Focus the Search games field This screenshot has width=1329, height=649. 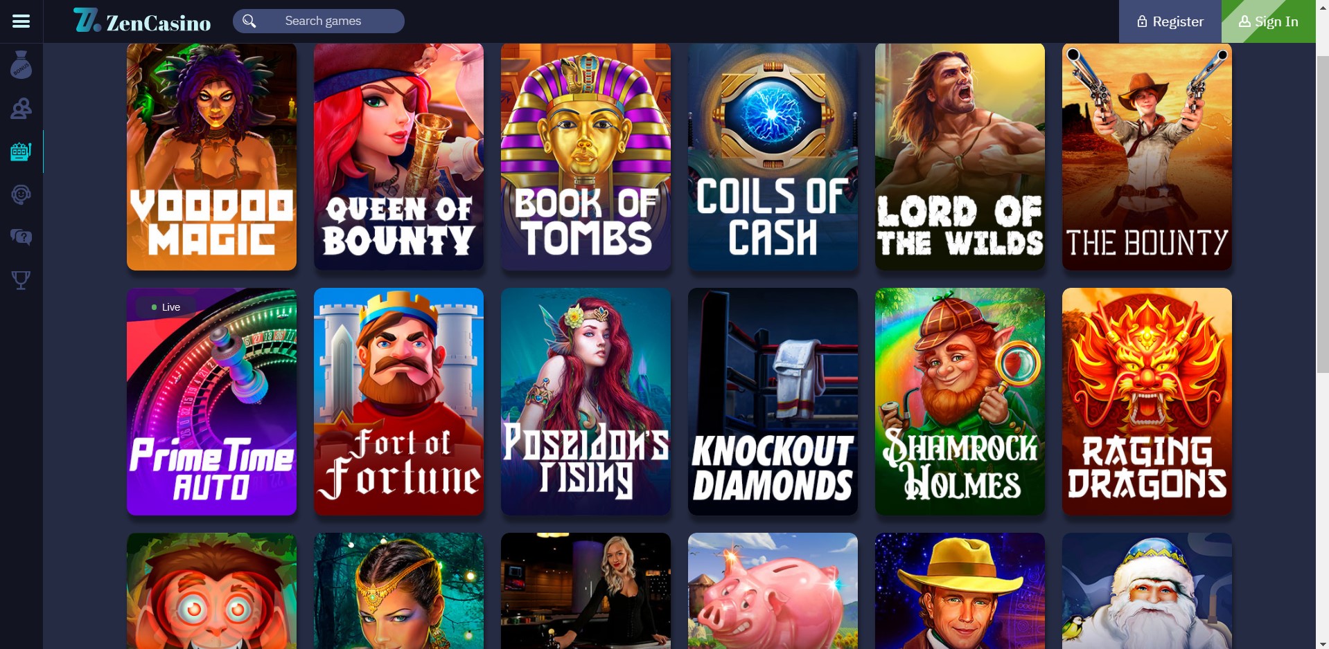click(319, 21)
